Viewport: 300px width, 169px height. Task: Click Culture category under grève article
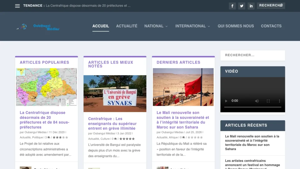click(x=105, y=139)
